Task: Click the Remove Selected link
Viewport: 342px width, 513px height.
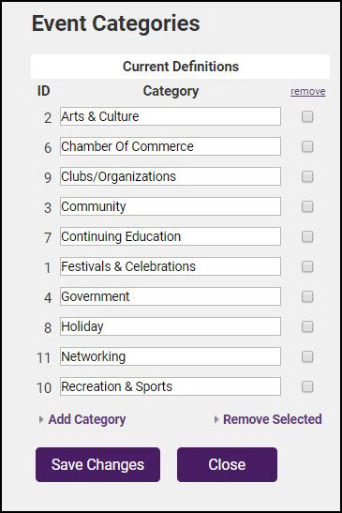Action: tap(273, 419)
